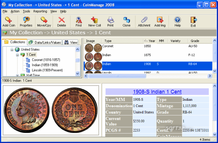
Task: Select the 1850 Coronet coin row
Action: click(148, 48)
